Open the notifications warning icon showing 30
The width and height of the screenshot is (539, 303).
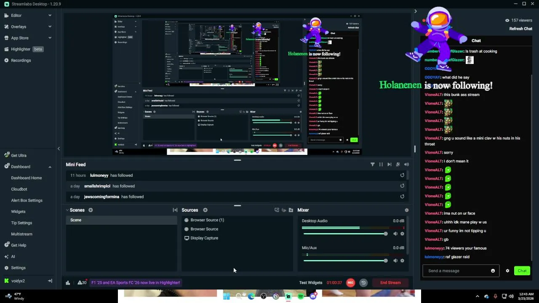(x=82, y=282)
